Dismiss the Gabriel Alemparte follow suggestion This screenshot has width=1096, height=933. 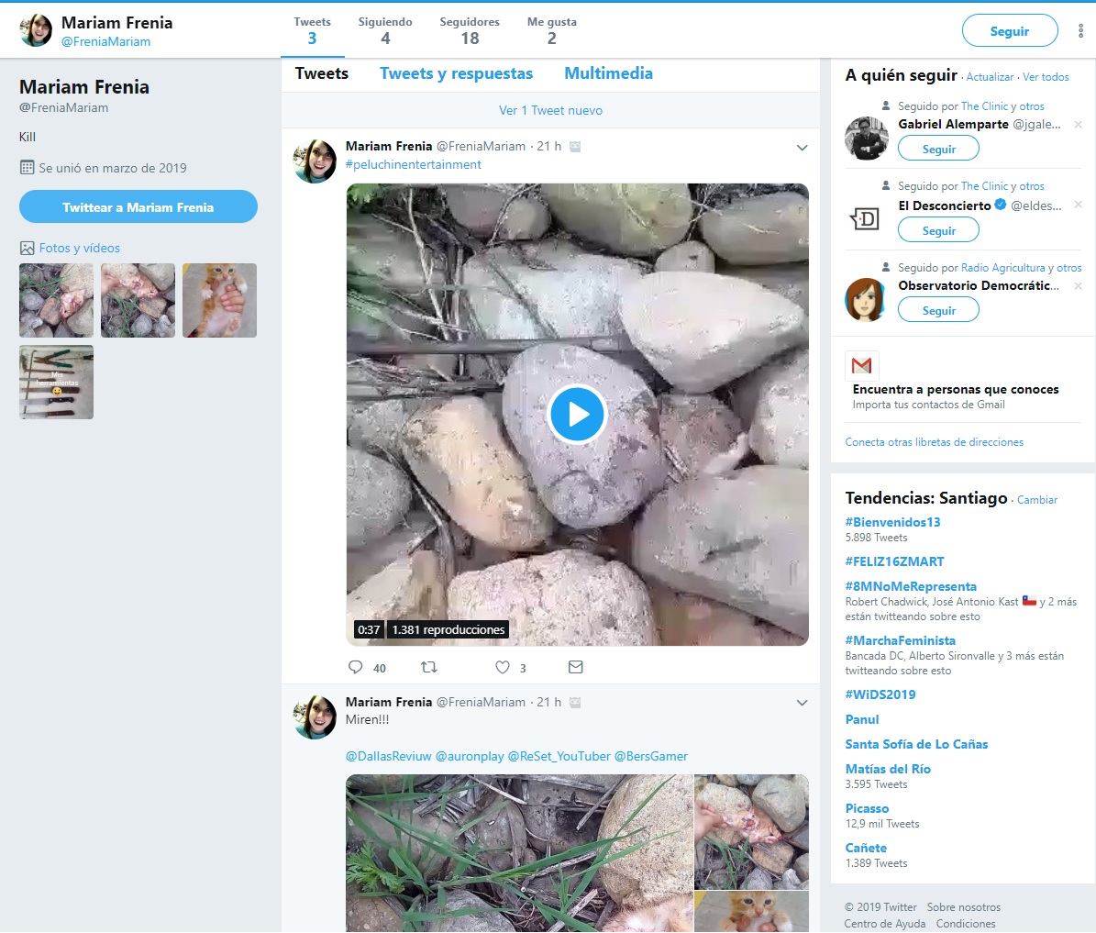tap(1078, 125)
